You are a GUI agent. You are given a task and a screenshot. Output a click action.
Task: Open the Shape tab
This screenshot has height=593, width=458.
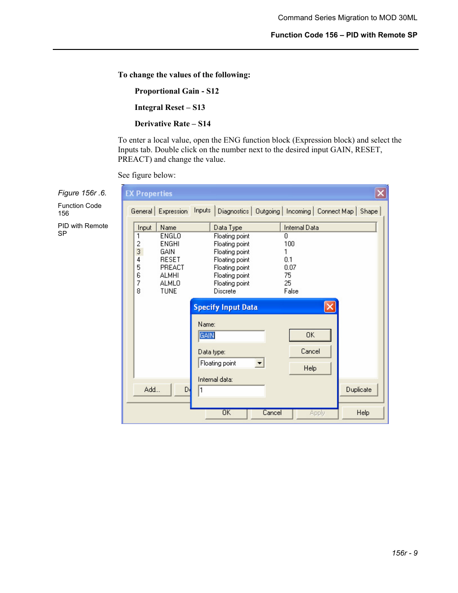click(x=369, y=211)
